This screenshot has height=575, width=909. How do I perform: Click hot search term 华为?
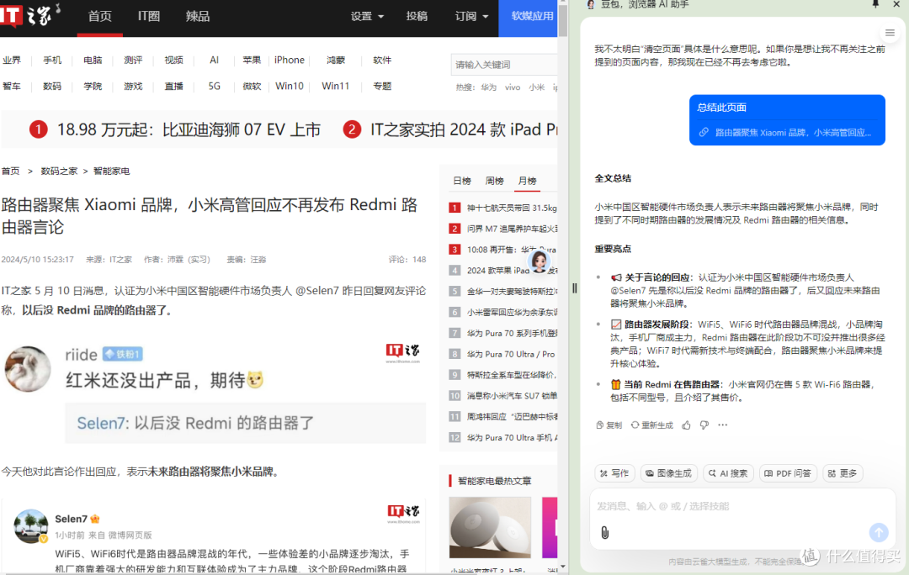click(x=488, y=87)
